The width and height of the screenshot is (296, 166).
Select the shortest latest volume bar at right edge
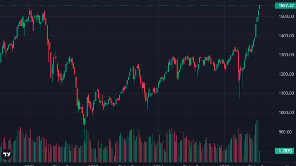[259, 156]
